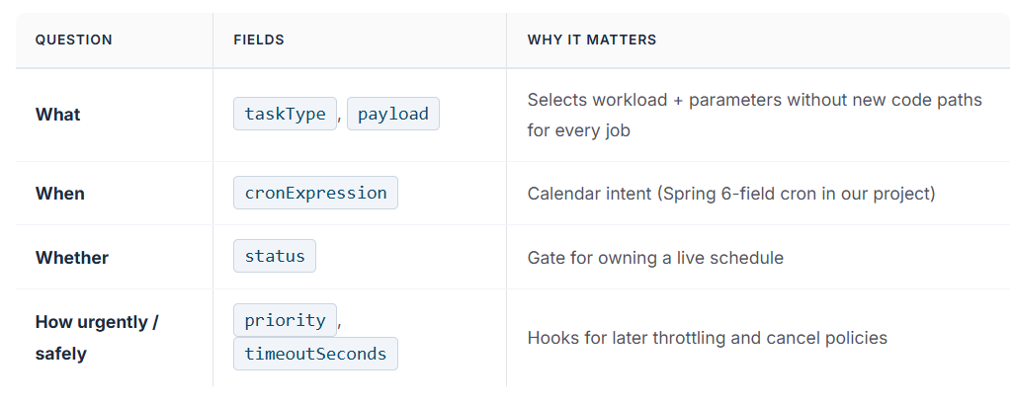The height and width of the screenshot is (406, 1014).
Task: Click the timeoutSeconds code chip
Action: click(x=315, y=354)
